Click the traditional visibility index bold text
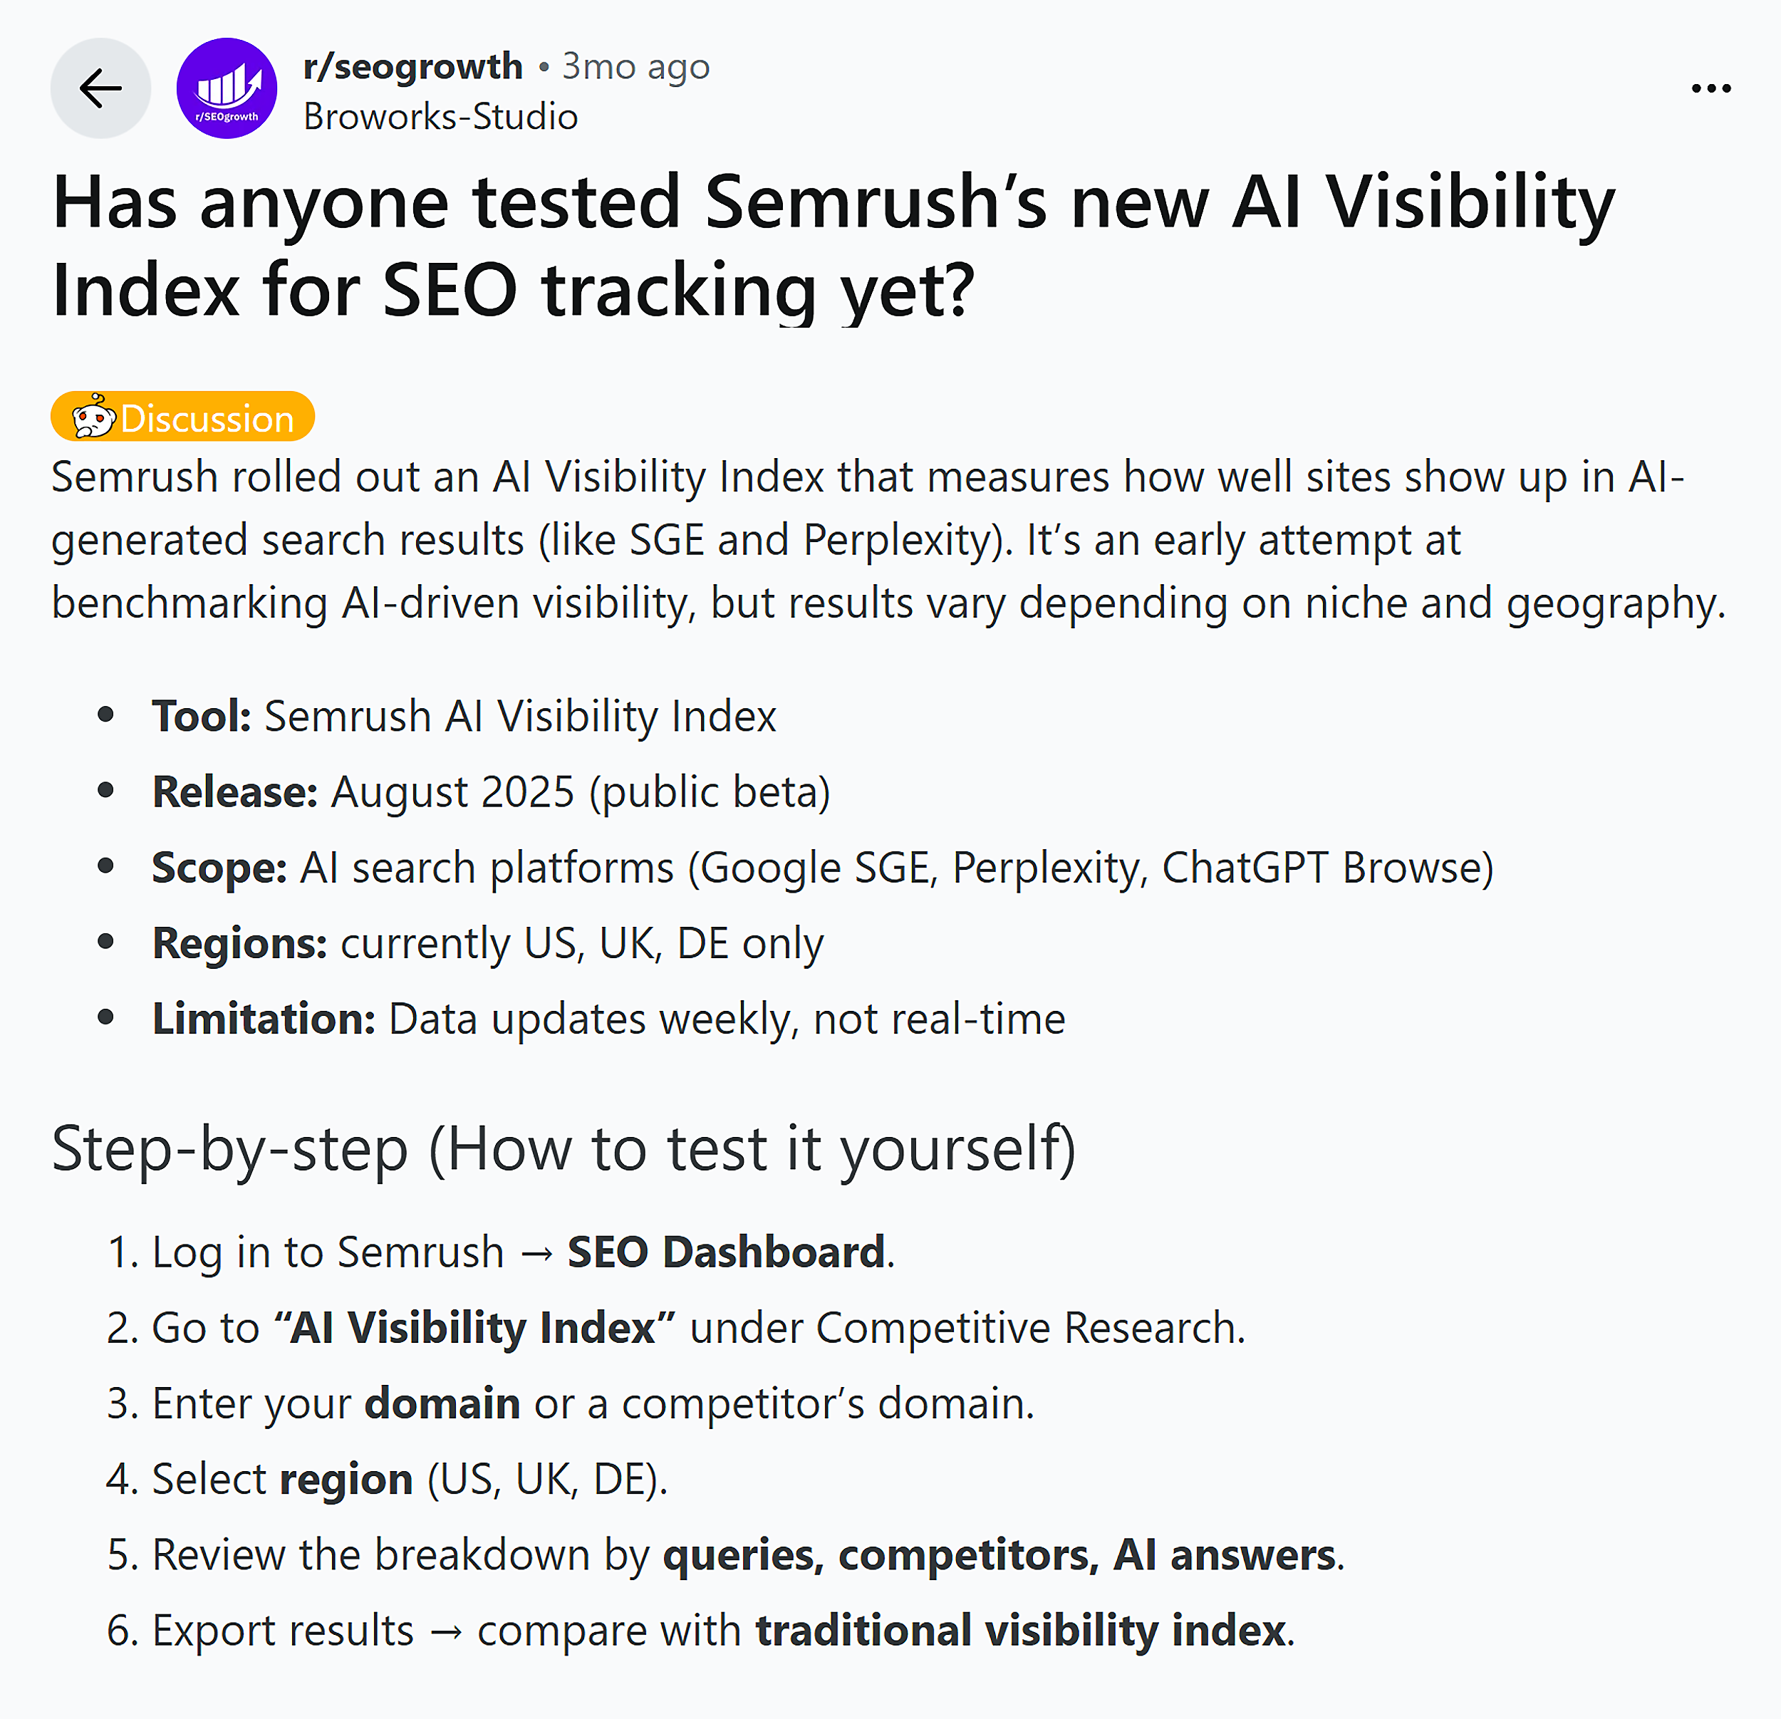This screenshot has width=1781, height=1719. 1020,1629
